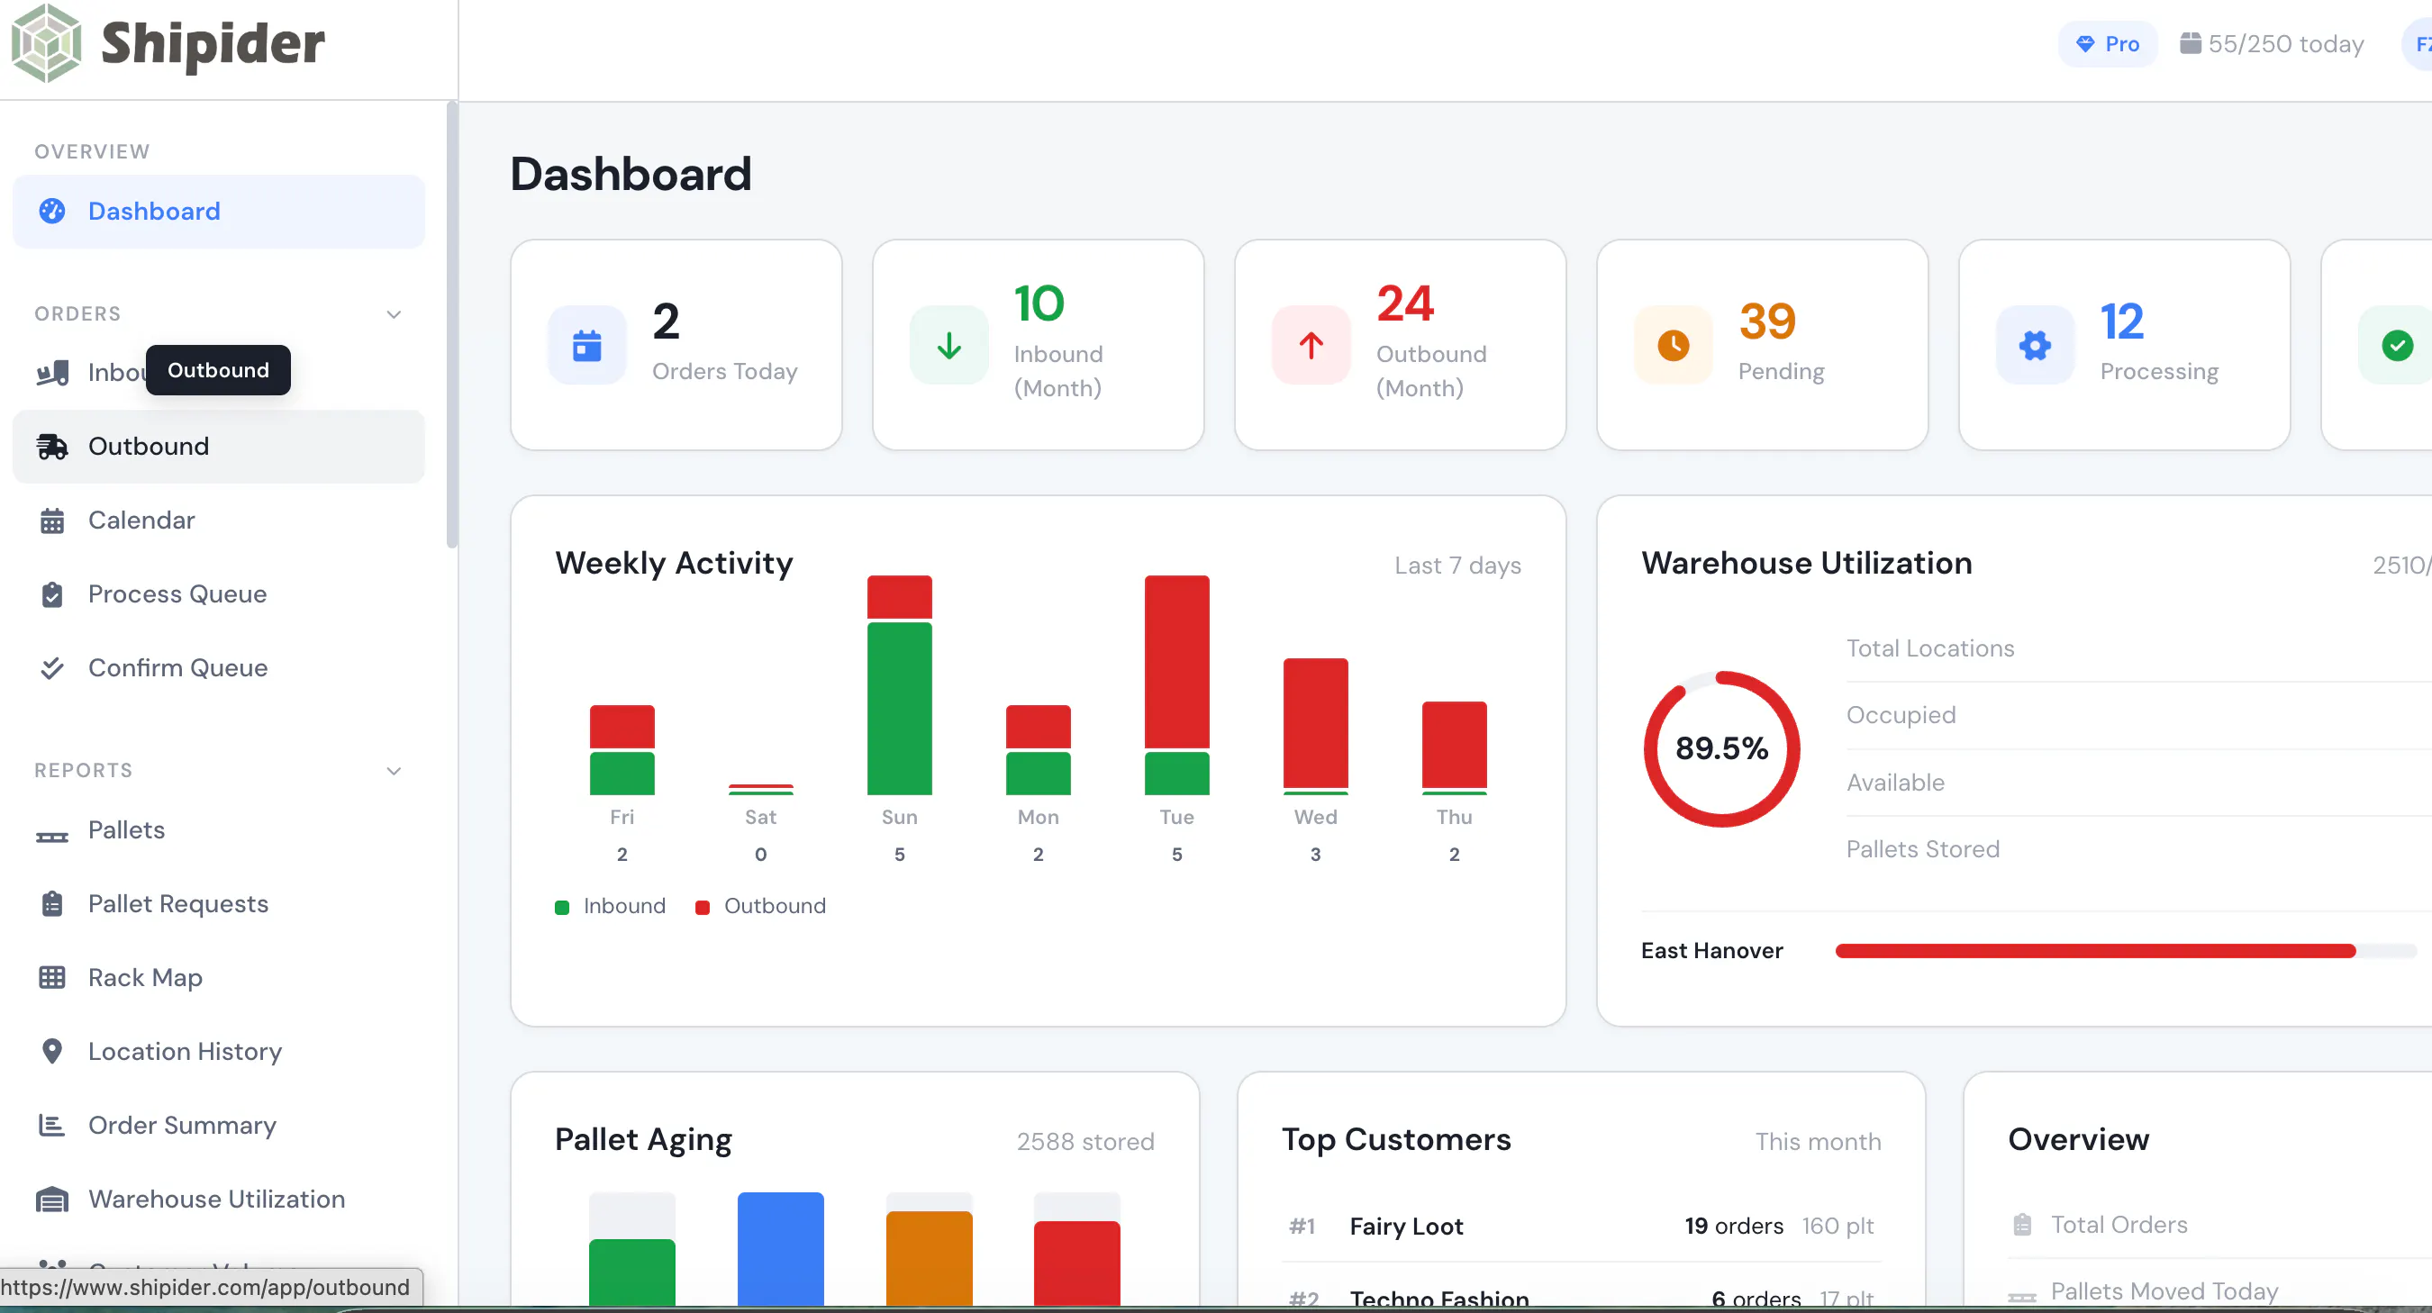Open Order Summary report
The width and height of the screenshot is (2432, 1313).
(x=218, y=1124)
